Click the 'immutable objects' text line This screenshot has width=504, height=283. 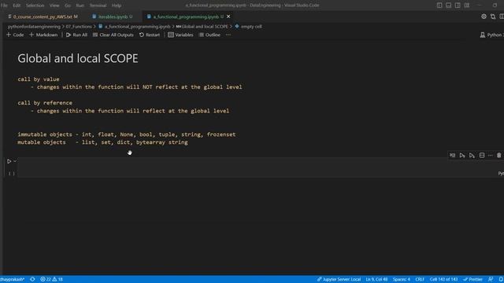pos(127,134)
